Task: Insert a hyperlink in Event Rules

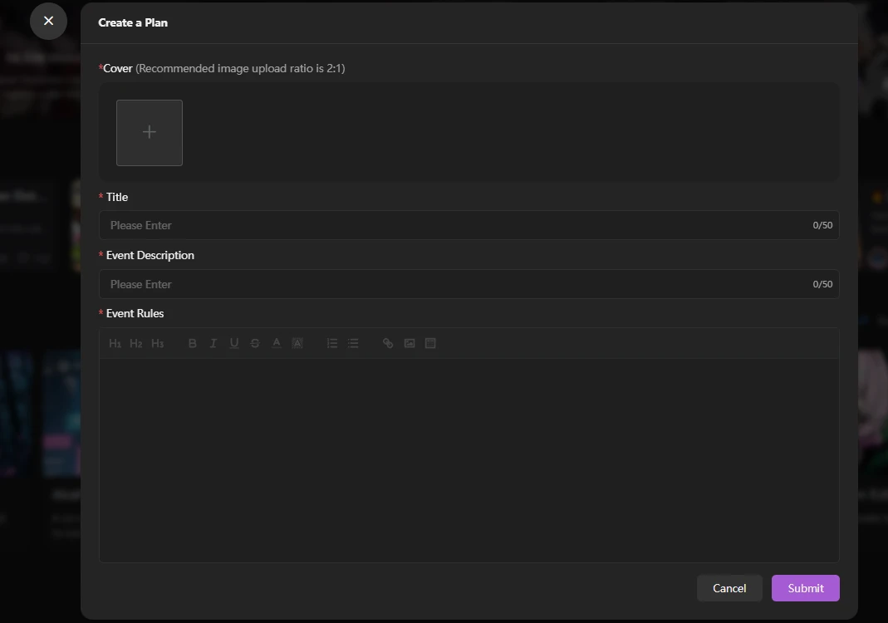Action: [x=388, y=343]
